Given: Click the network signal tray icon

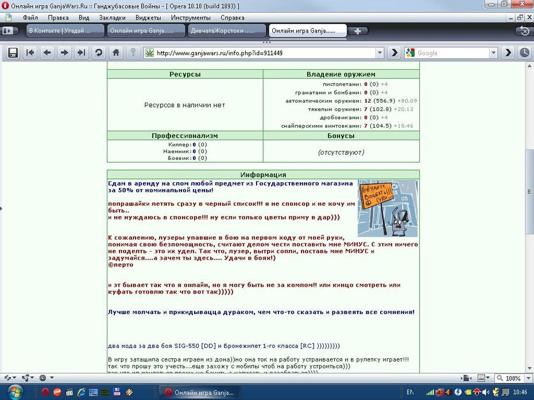Looking at the screenshot, I should click(x=430, y=393).
